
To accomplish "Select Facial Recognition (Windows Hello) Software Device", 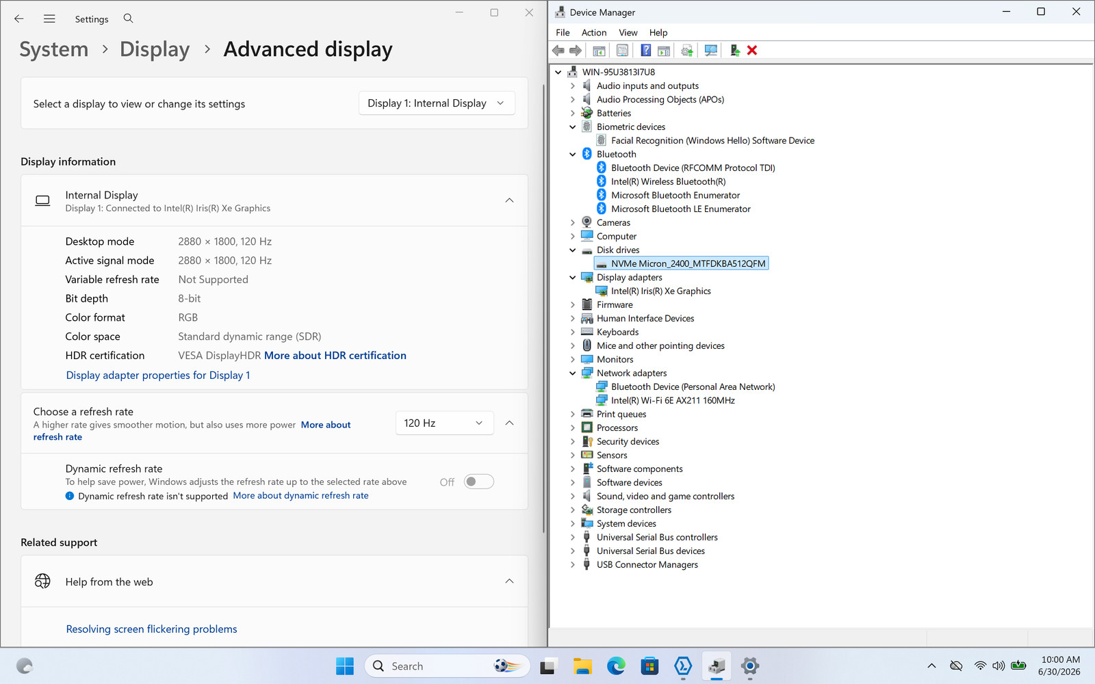I will click(712, 141).
